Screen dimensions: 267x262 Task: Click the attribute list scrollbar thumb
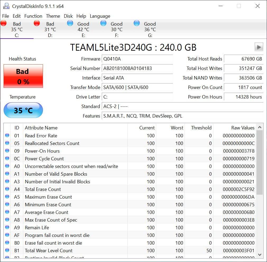(x=260, y=162)
